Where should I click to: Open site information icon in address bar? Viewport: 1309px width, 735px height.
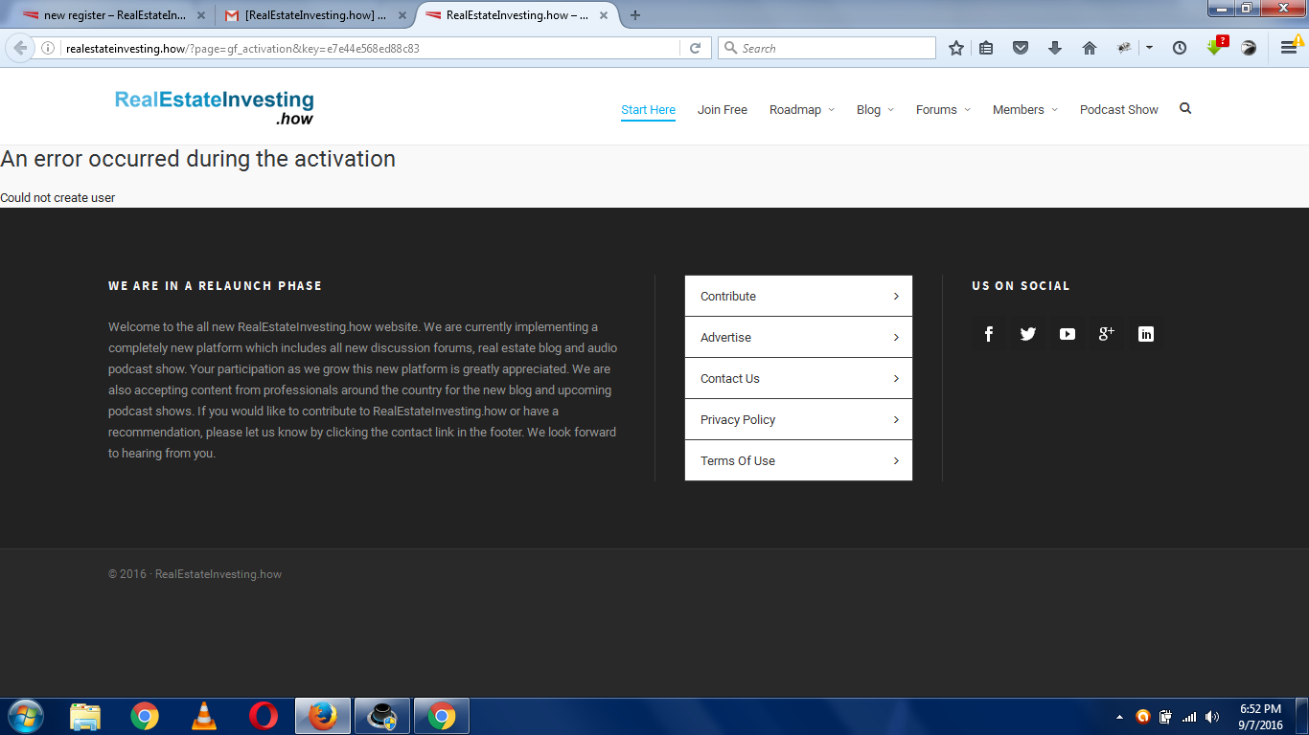coord(48,48)
